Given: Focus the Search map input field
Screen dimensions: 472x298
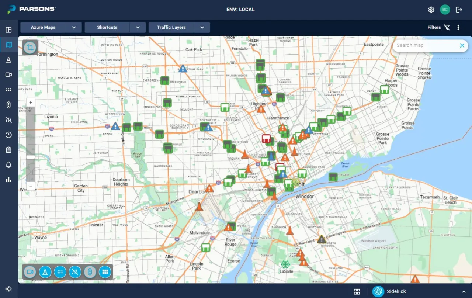Looking at the screenshot, I should coord(426,45).
